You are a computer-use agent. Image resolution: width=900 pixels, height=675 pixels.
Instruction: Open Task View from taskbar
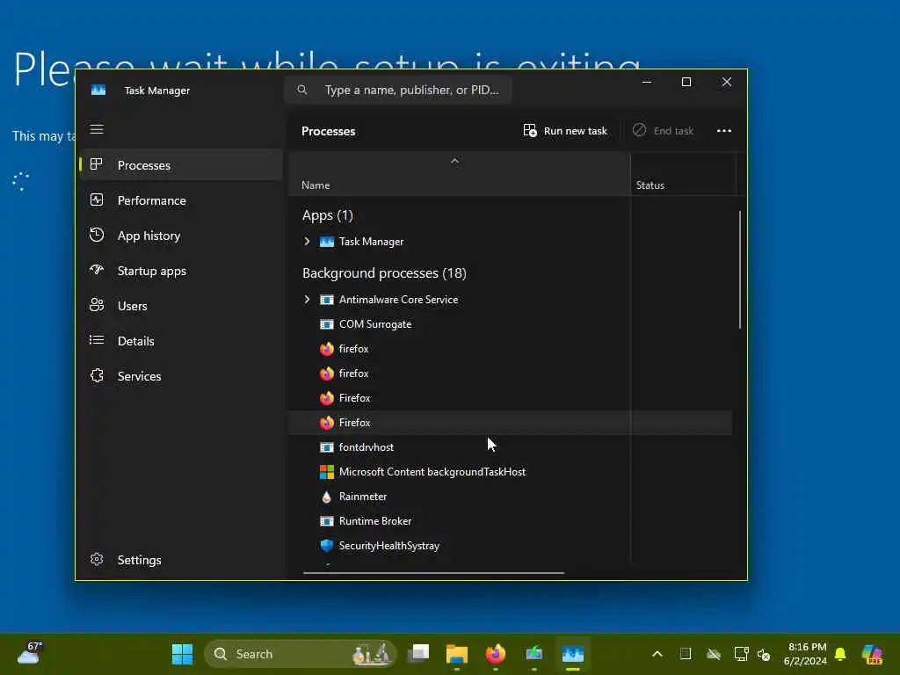click(418, 654)
